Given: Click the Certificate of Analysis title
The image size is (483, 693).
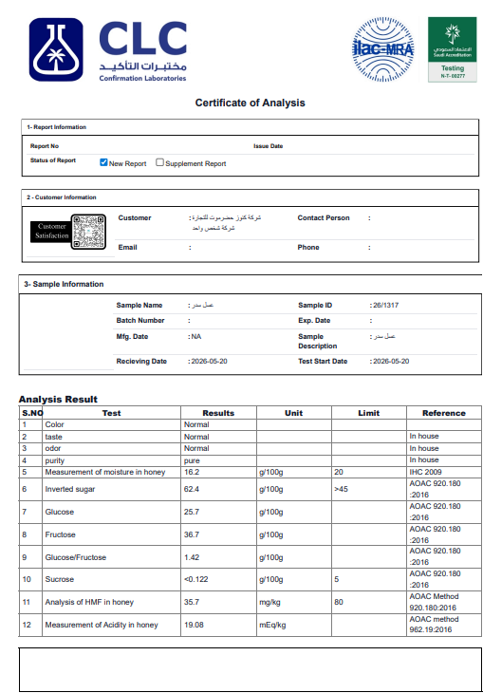Looking at the screenshot, I should pos(251,103).
